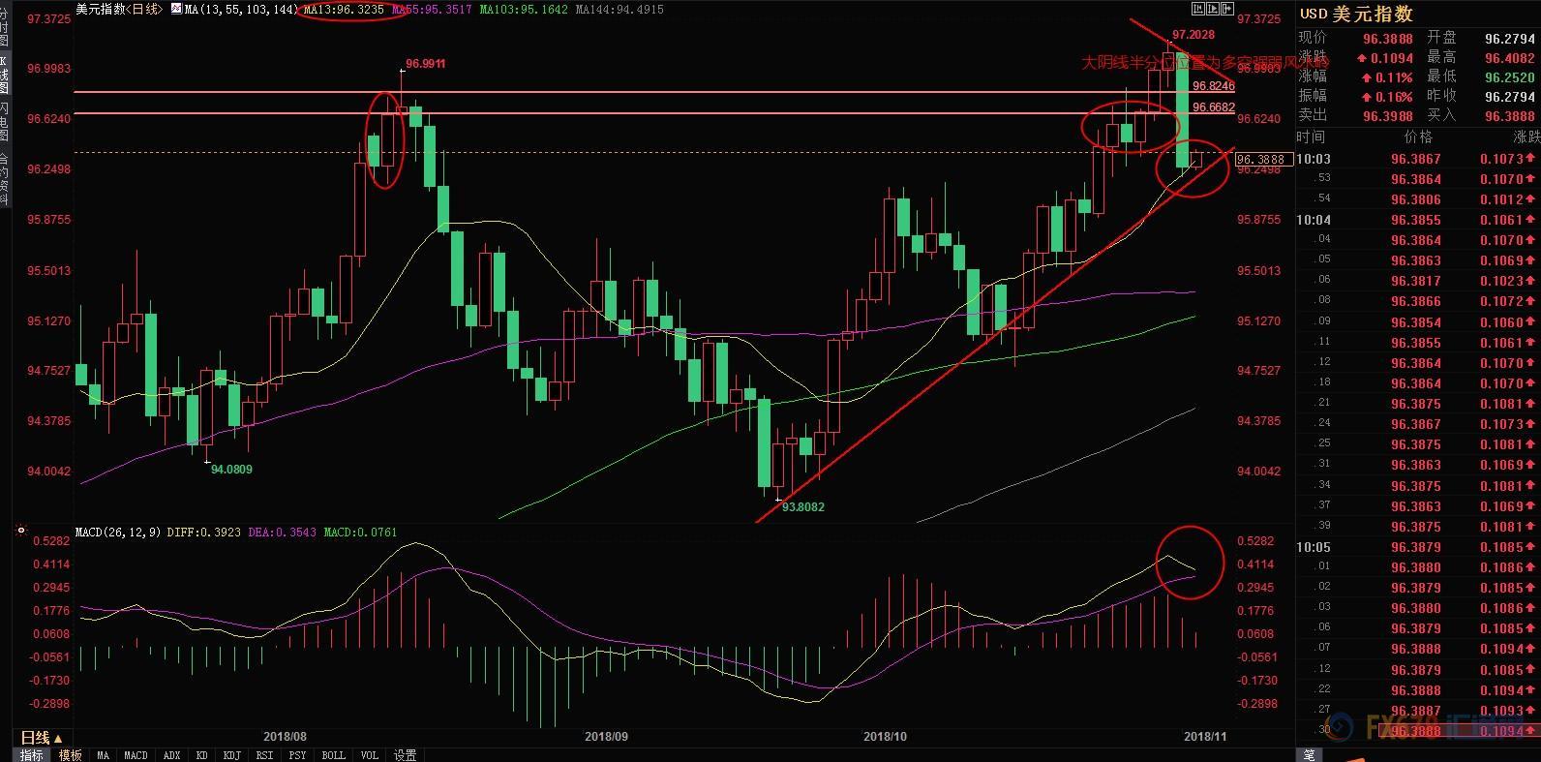Click the 最高 value 96.4082
Viewport: 1541px width, 762px height.
(1510, 58)
